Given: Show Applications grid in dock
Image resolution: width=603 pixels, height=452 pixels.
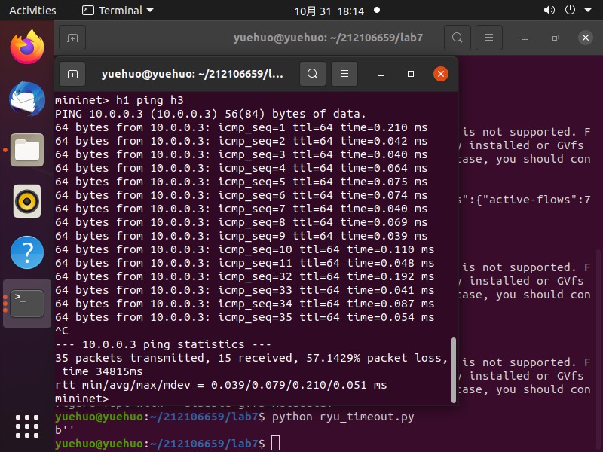Looking at the screenshot, I should (27, 426).
